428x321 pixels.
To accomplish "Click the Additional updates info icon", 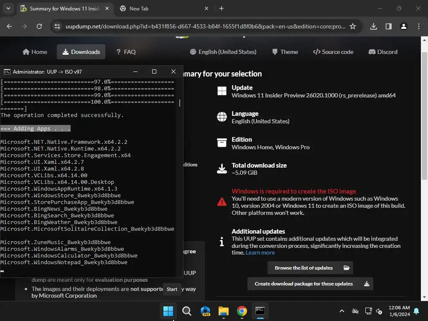I will [x=222, y=241].
